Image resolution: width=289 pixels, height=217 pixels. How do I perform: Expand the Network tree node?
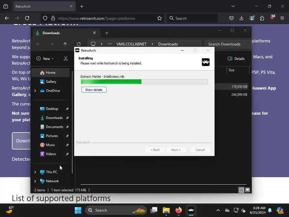(x=35, y=181)
